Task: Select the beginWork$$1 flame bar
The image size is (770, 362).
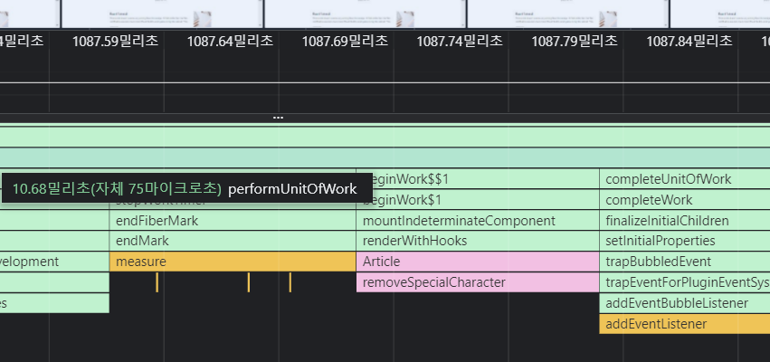Action: [x=478, y=179]
